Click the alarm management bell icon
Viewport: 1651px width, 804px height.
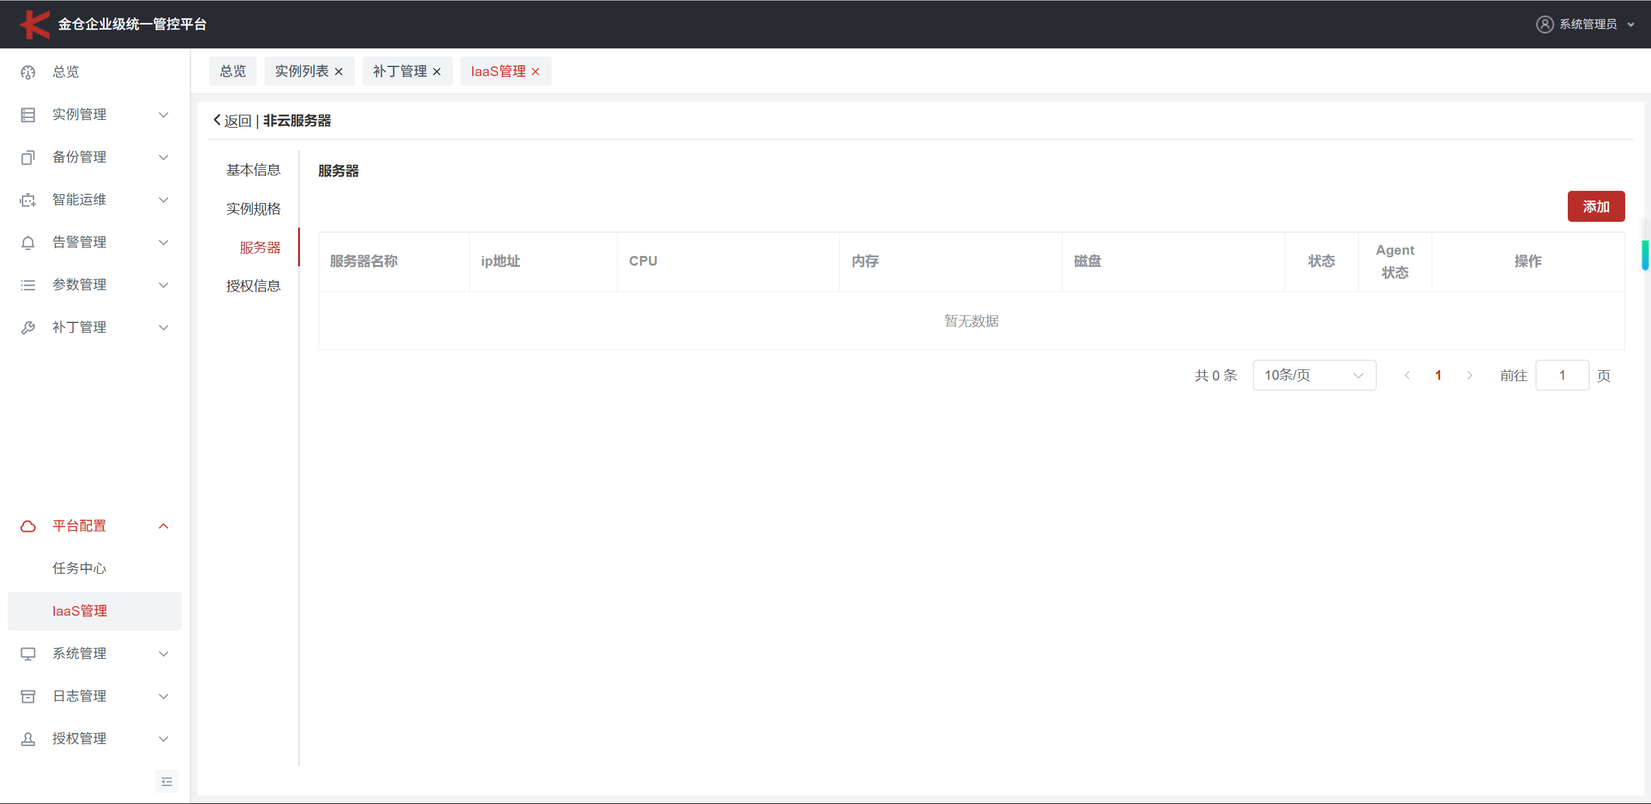(x=28, y=242)
